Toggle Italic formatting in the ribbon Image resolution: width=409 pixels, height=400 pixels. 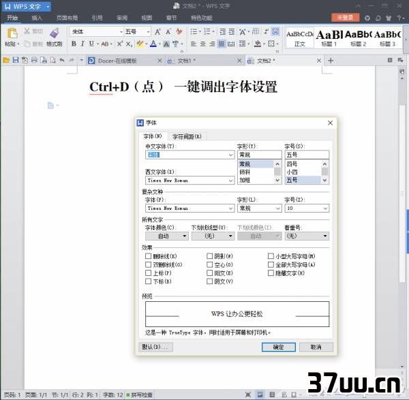(x=82, y=44)
